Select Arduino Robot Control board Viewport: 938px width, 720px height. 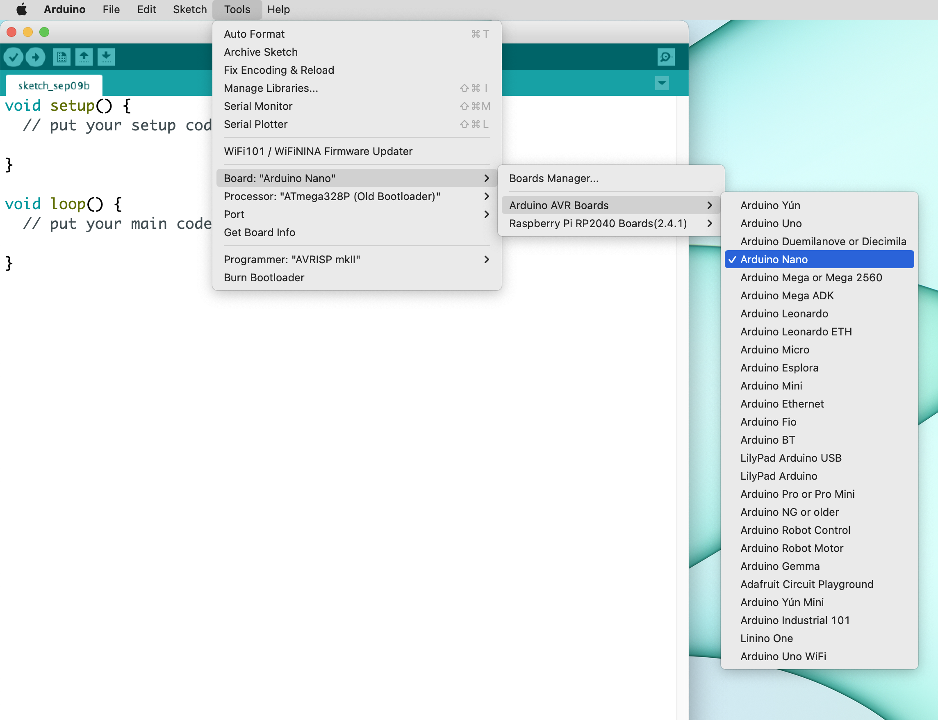(x=819, y=530)
